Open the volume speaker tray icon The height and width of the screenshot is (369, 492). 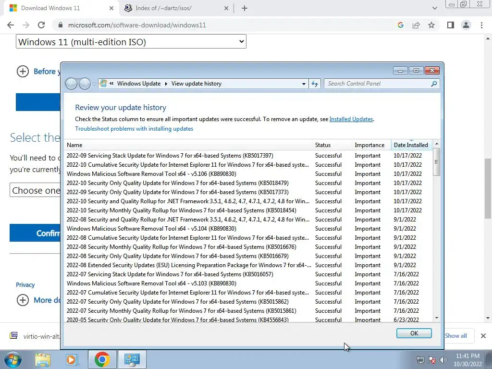(443, 360)
